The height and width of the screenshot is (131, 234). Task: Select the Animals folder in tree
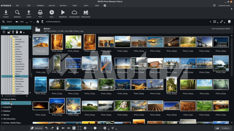click(18, 39)
